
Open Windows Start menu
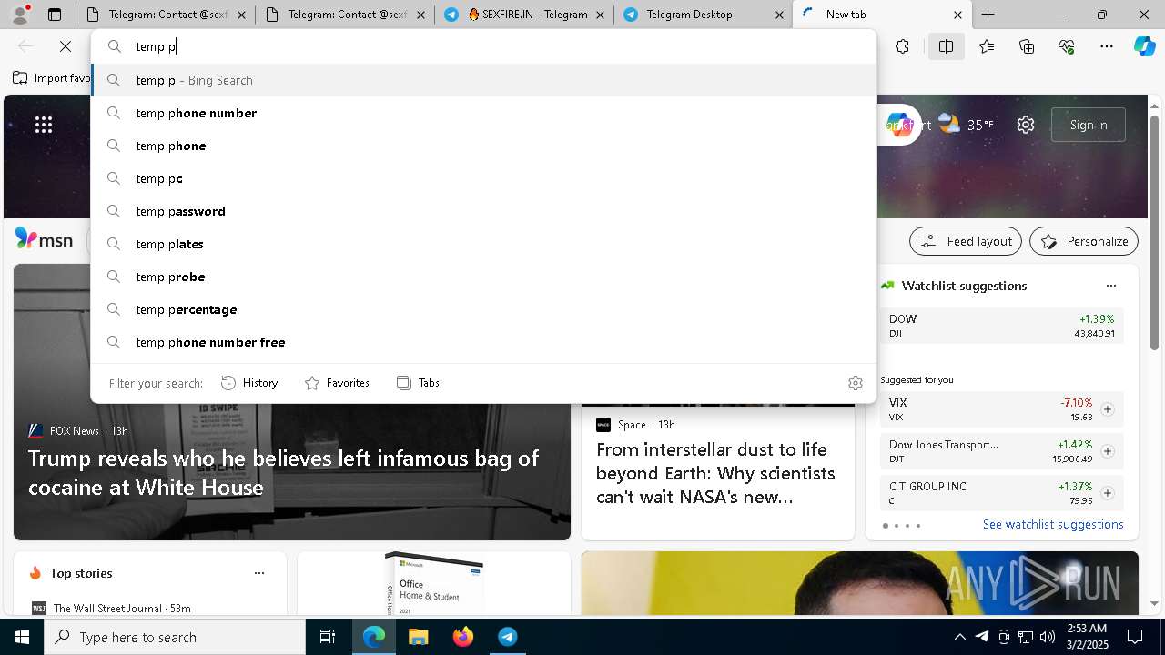click(22, 637)
